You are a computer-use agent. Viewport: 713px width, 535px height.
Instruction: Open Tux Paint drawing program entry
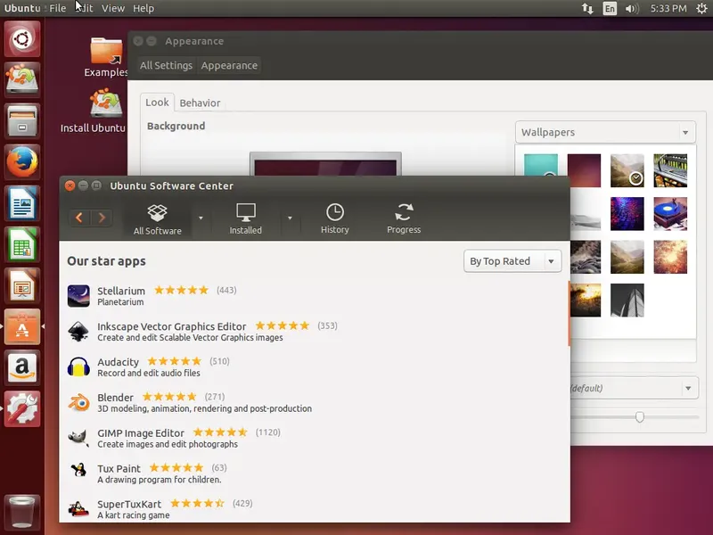pos(78,472)
